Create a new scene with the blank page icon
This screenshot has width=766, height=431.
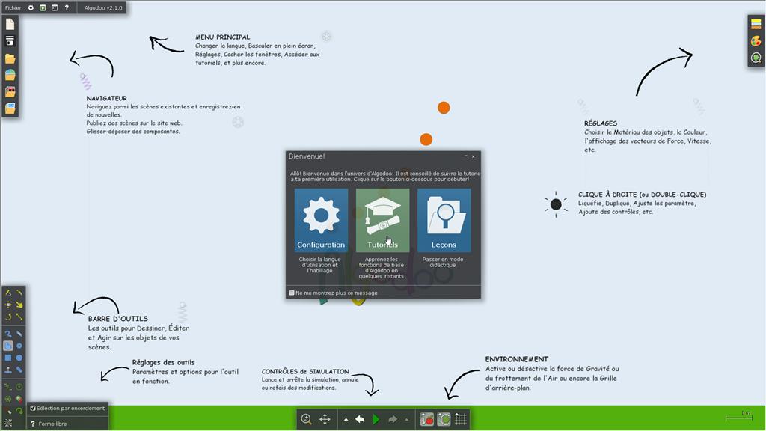point(10,24)
